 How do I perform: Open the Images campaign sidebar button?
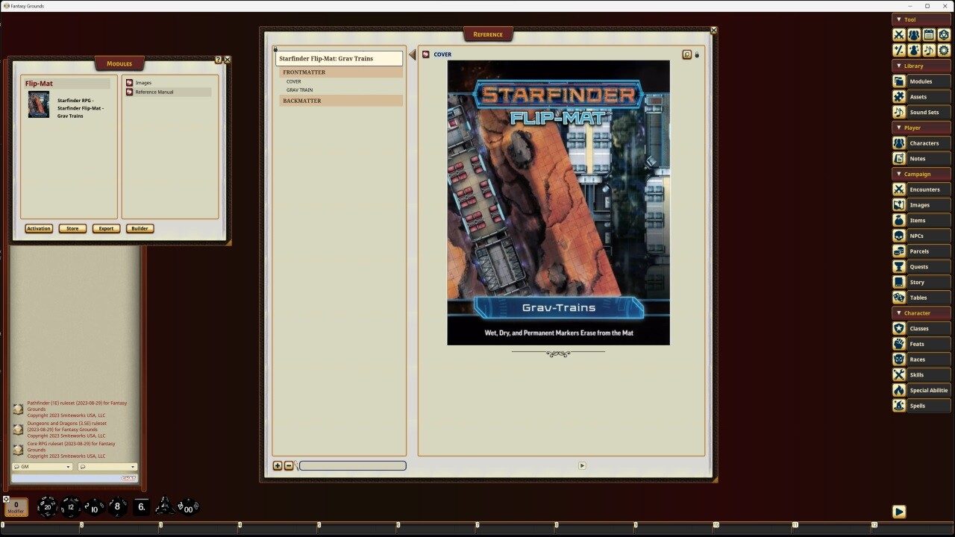(921, 204)
